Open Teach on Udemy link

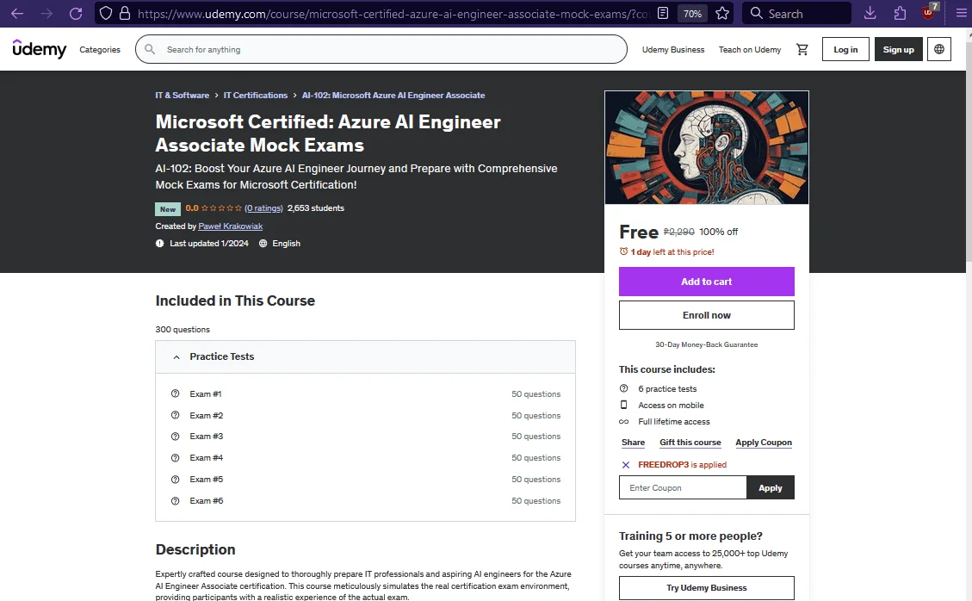click(750, 50)
